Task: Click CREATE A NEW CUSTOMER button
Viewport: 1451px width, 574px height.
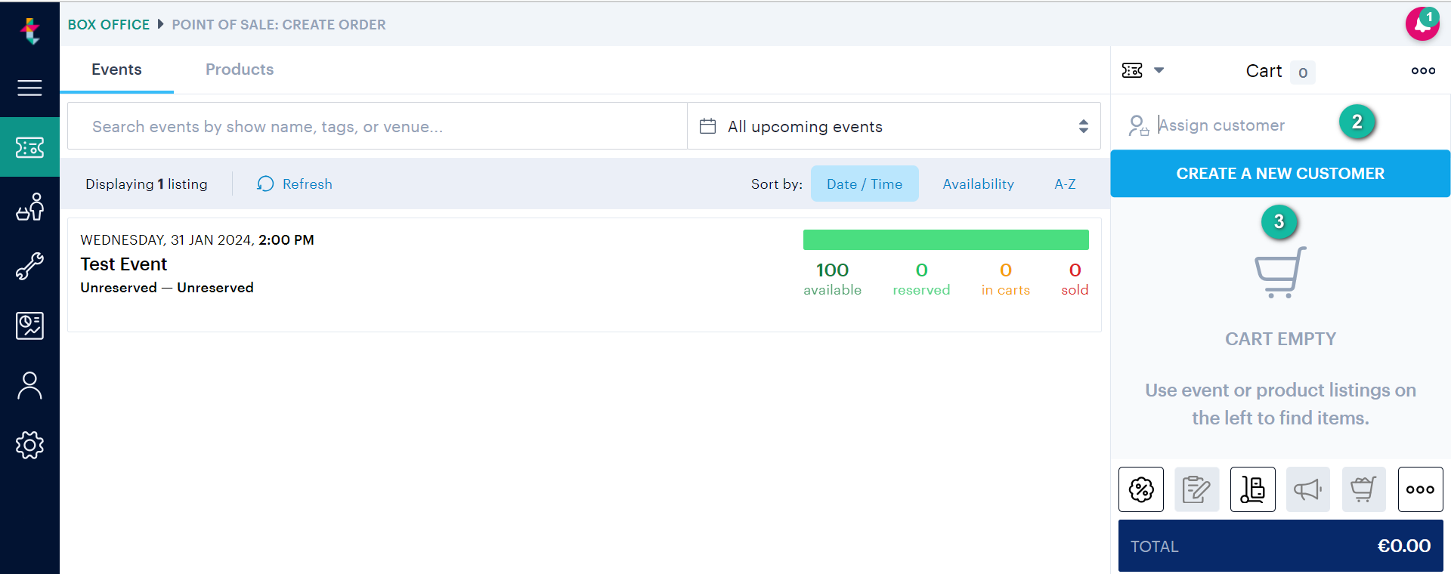Action: pyautogui.click(x=1280, y=174)
